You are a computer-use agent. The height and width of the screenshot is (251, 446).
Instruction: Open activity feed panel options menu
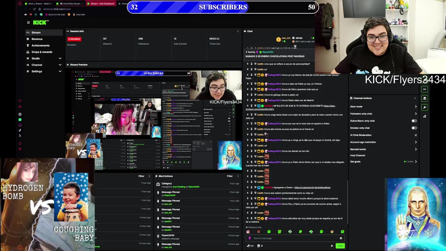149,176
